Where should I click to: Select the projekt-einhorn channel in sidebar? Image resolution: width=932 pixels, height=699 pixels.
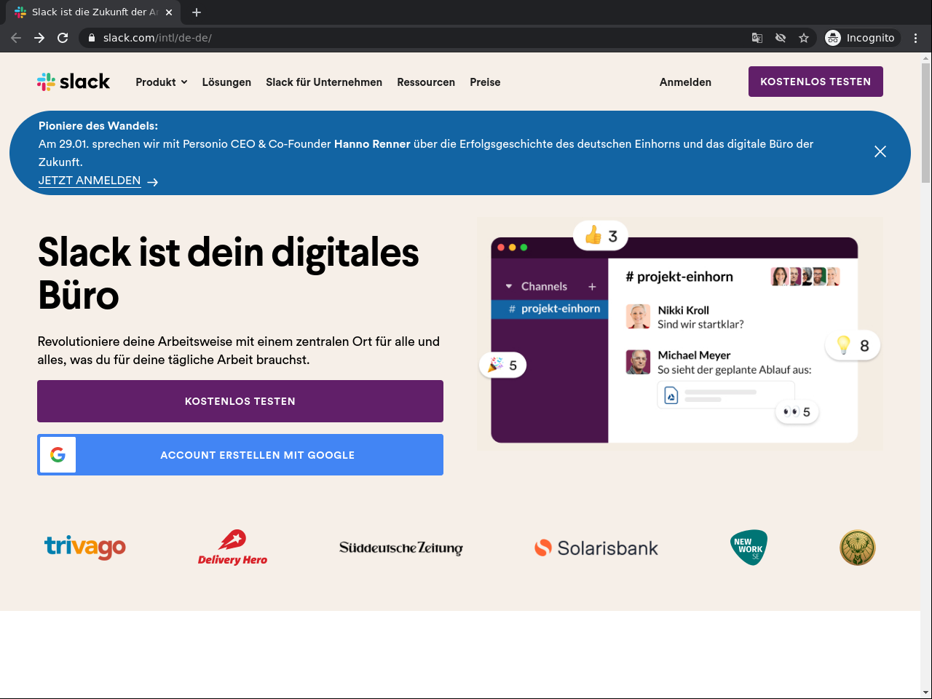coord(550,309)
